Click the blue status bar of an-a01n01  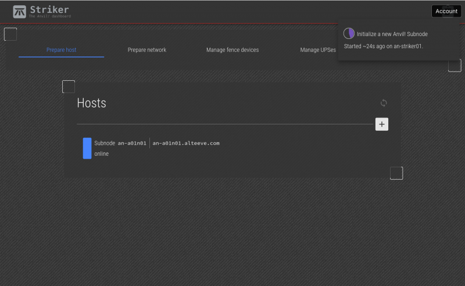click(87, 148)
